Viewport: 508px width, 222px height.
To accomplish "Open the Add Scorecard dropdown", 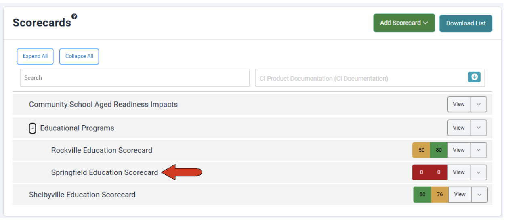I will click(404, 23).
